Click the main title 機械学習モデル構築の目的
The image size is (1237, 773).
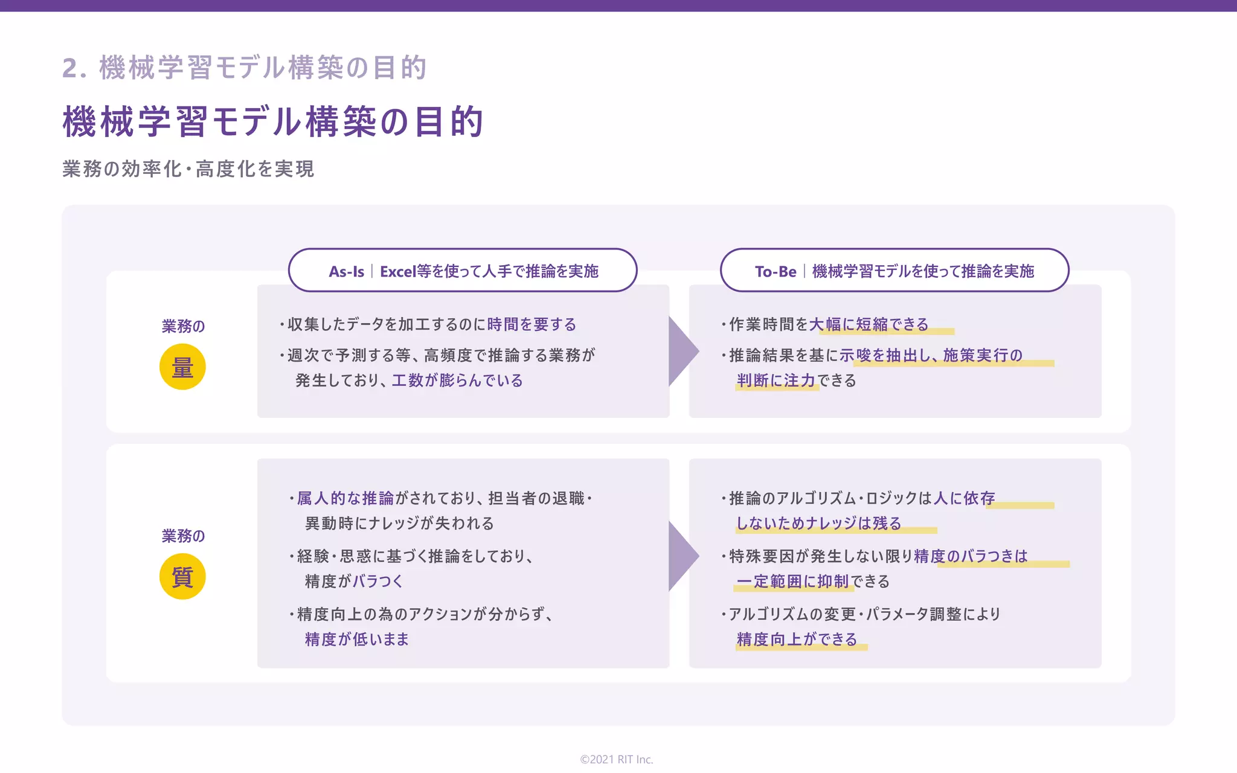[x=273, y=121]
